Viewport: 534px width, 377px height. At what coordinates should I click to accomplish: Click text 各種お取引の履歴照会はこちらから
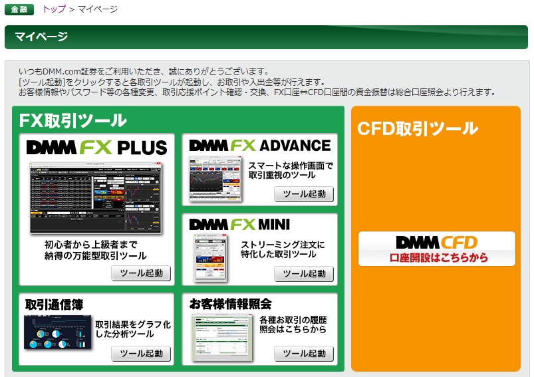click(x=293, y=324)
